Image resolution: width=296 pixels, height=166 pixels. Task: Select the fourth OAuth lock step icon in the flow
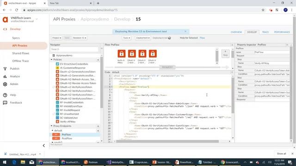[153, 53]
